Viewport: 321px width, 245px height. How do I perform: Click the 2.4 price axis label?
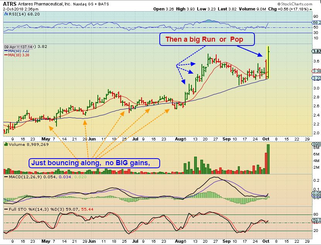click(x=316, y=115)
